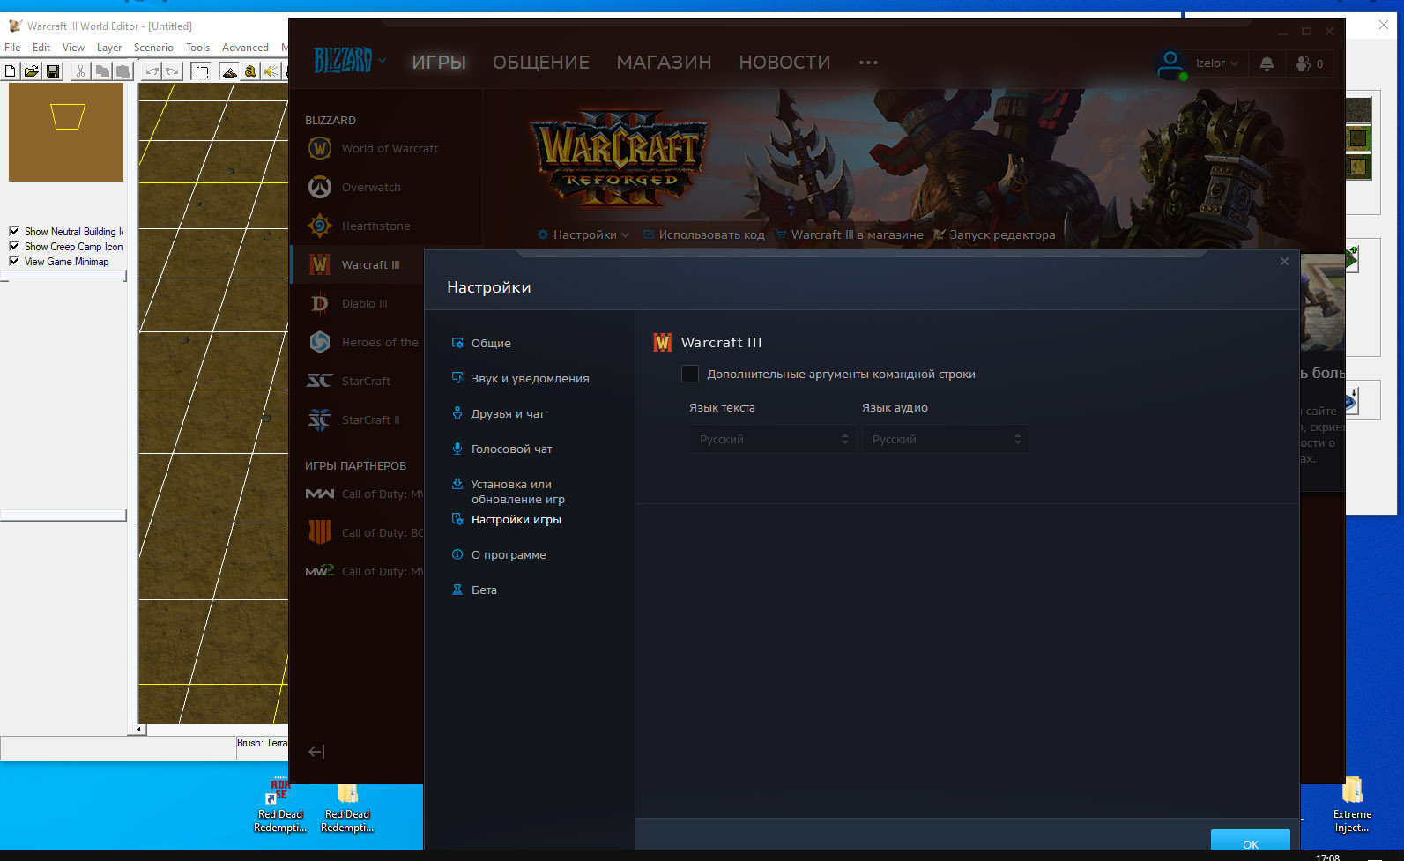Open Extreme Injector folder on desktop
This screenshot has height=861, width=1404.
click(1352, 805)
